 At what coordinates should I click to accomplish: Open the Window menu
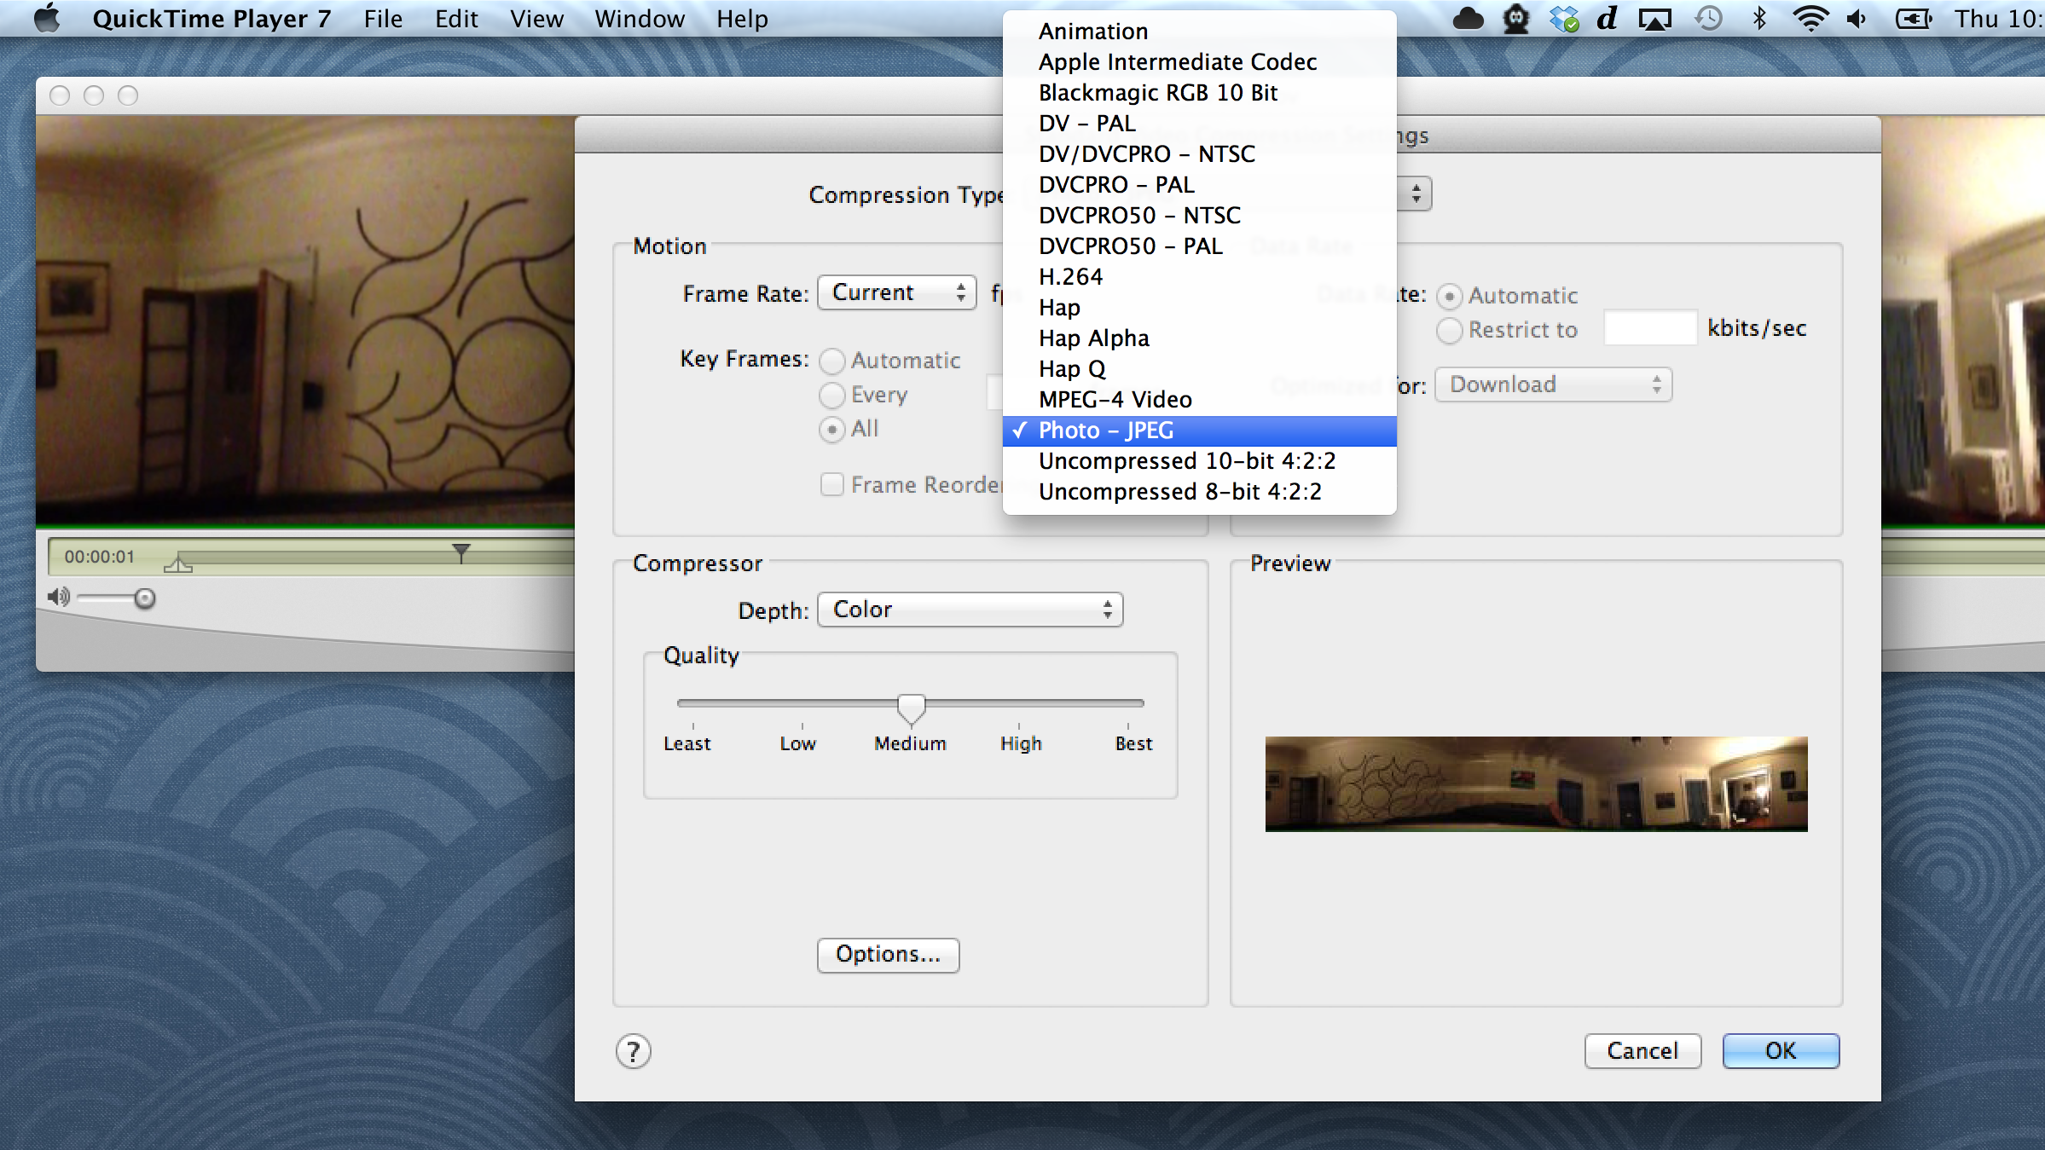point(640,19)
